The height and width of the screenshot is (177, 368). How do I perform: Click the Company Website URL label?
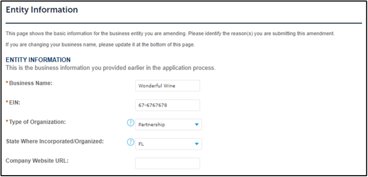pos(37,160)
